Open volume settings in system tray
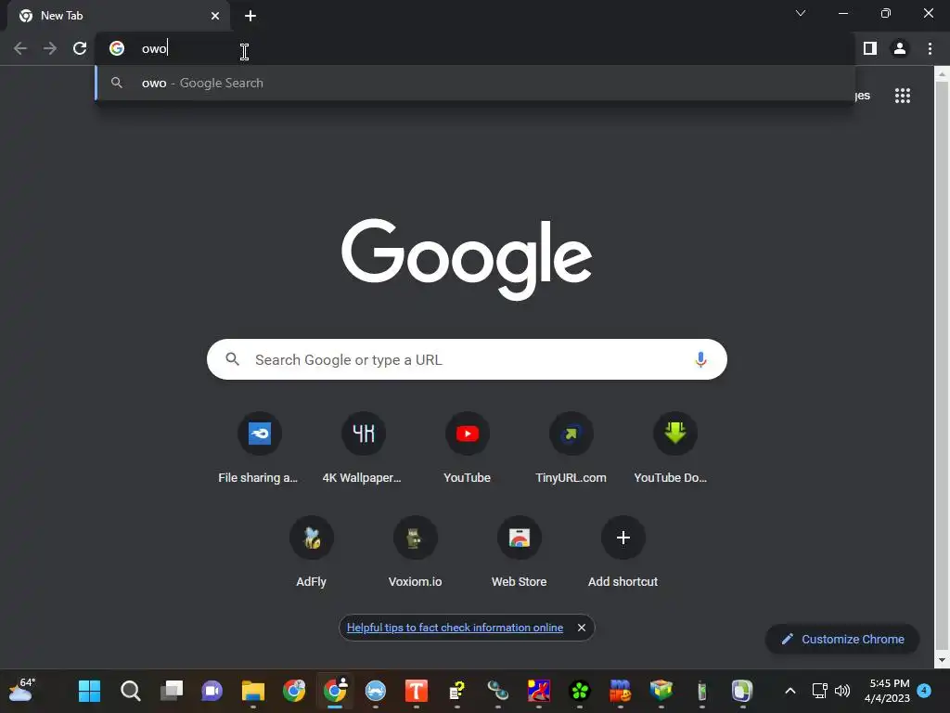Screen dimensions: 950x713 [842, 691]
